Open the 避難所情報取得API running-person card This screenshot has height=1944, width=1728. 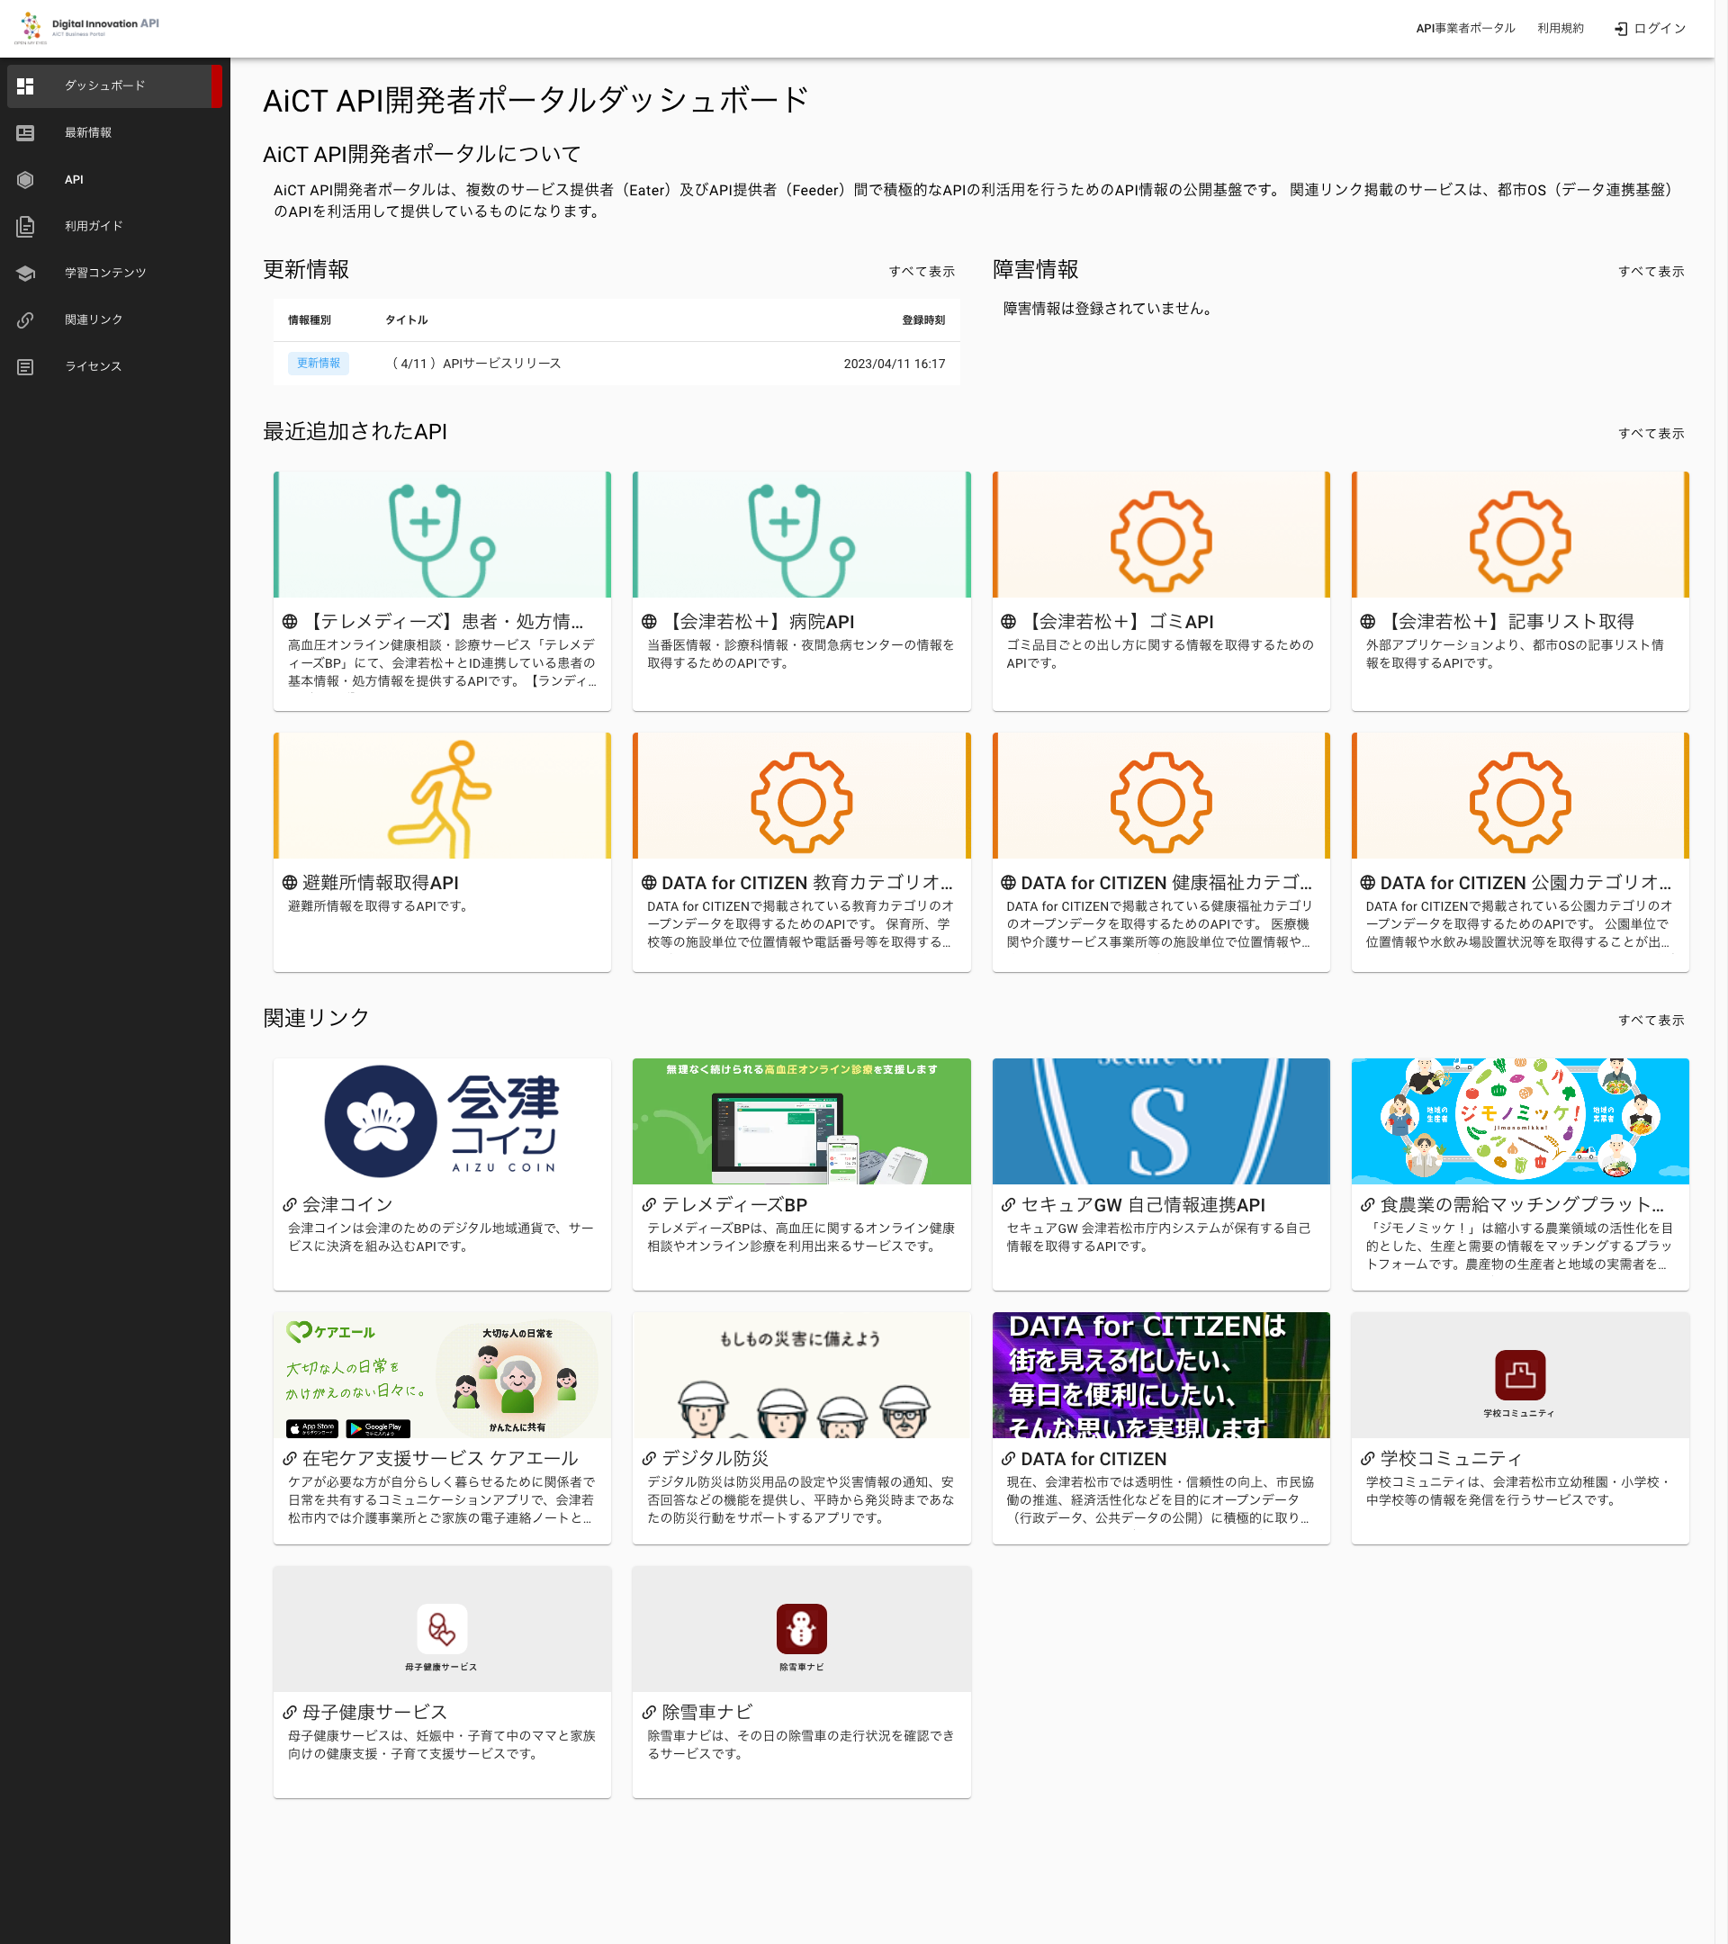click(x=441, y=796)
